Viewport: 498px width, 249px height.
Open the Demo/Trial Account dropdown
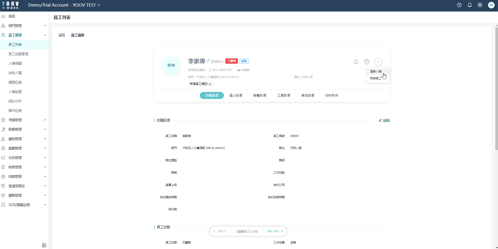point(64,5)
